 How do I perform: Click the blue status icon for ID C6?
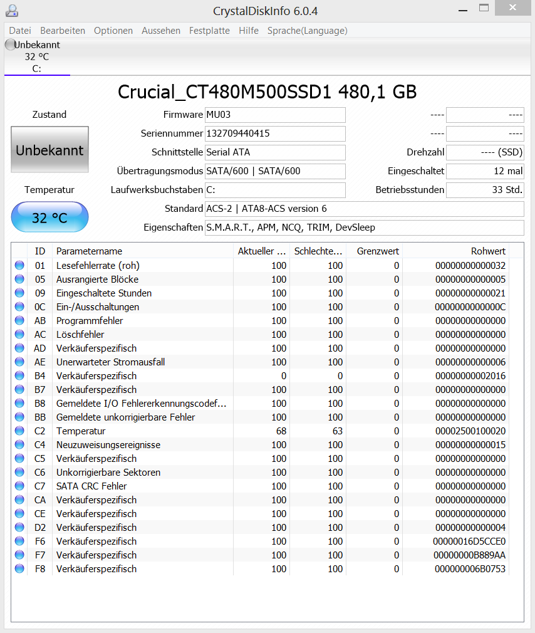click(x=19, y=472)
